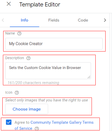Click inside the Description text area

[48, 71]
